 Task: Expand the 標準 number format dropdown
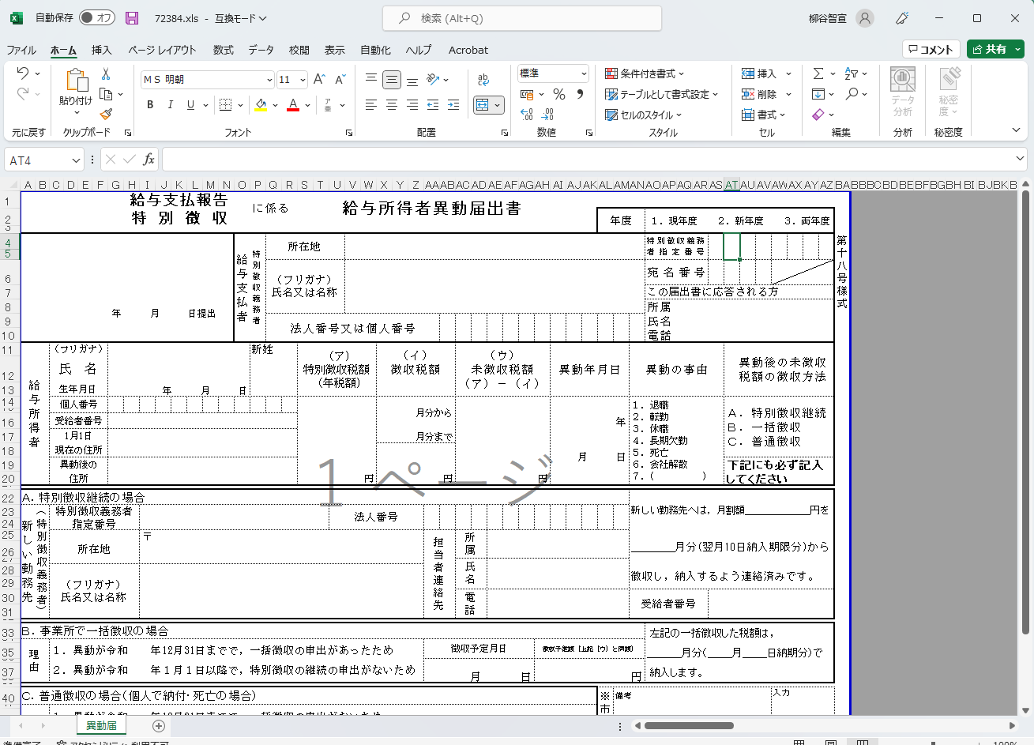(584, 73)
